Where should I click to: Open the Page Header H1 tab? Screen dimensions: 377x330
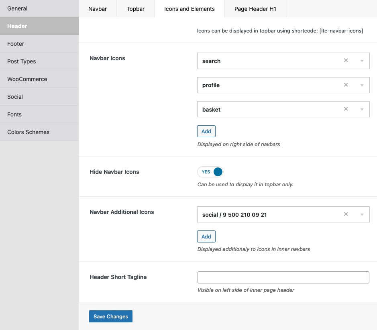pyautogui.click(x=255, y=9)
